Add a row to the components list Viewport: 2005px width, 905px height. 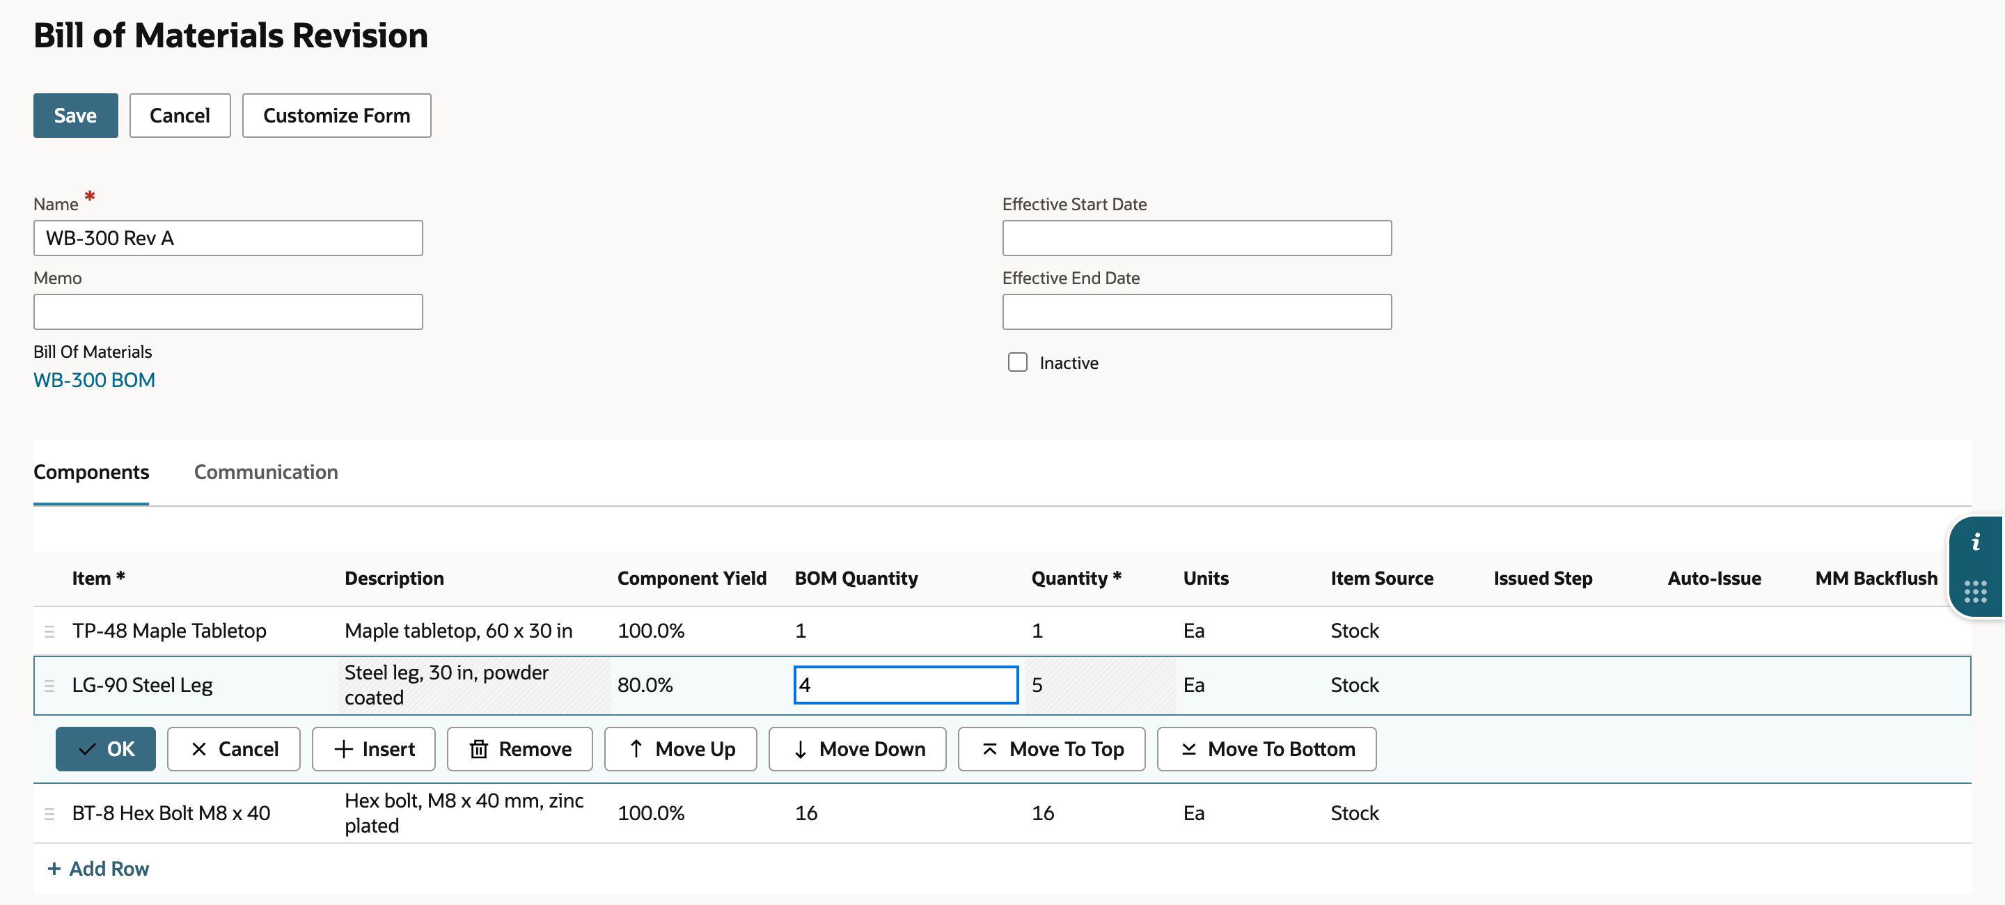[98, 868]
